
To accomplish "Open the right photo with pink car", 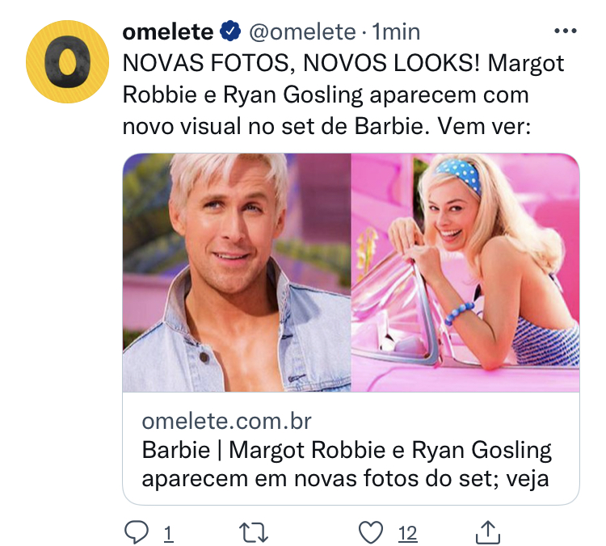I will [465, 272].
